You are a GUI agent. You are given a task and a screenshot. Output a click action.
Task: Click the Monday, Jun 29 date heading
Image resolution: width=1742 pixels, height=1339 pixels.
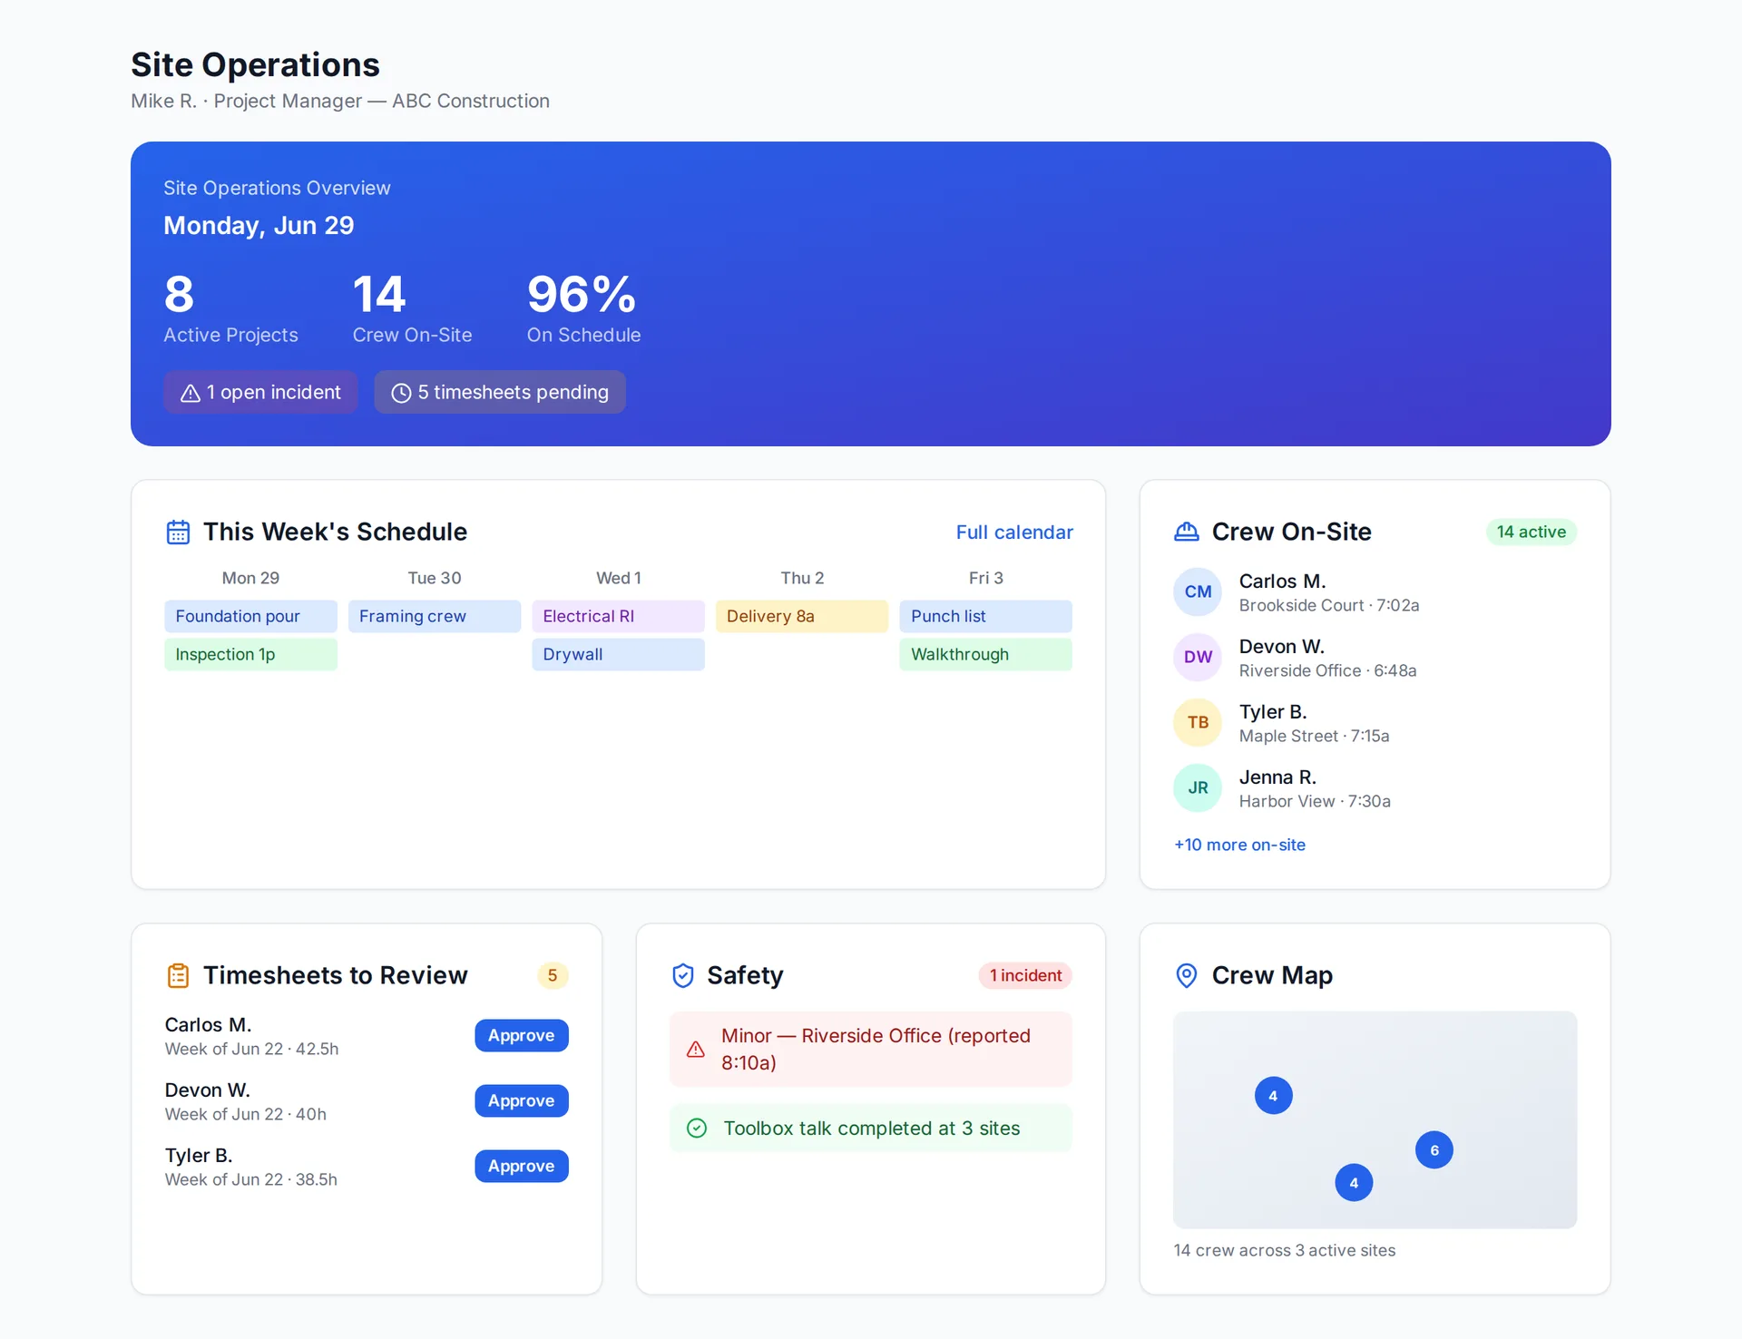(259, 226)
